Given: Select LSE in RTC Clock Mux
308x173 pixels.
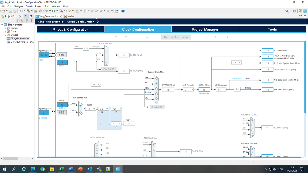Looking at the screenshot, I should (x=106, y=55).
